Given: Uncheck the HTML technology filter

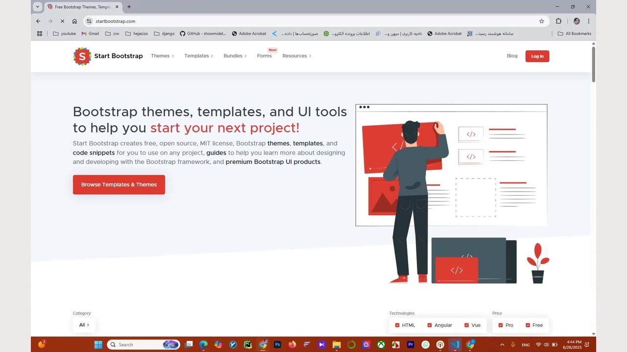Looking at the screenshot, I should pyautogui.click(x=397, y=325).
